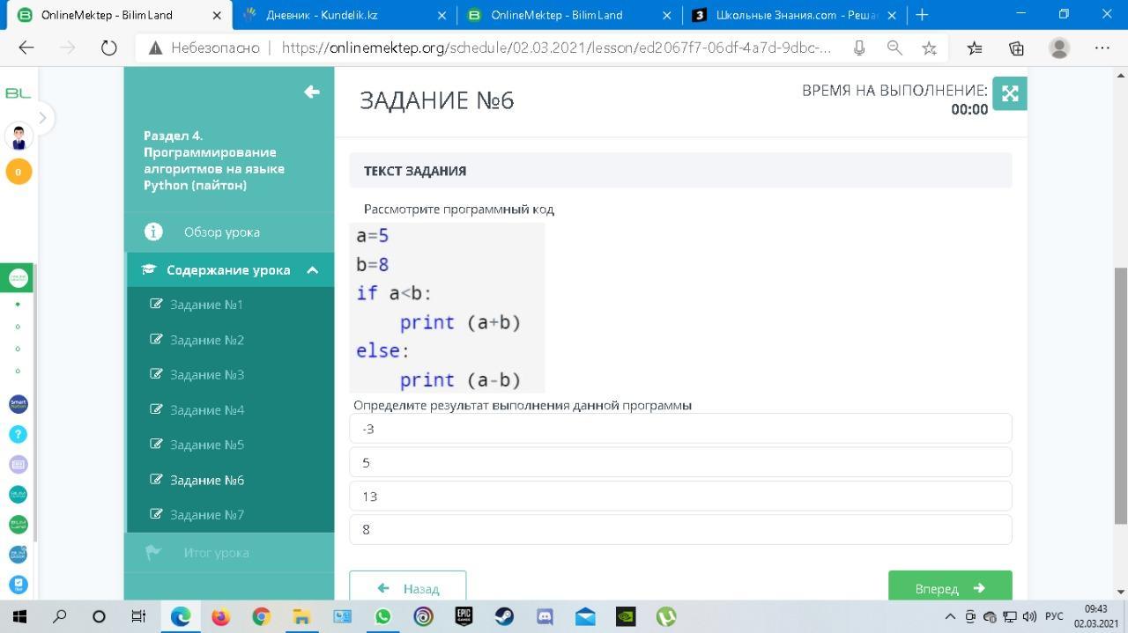1128x633 pixels.
Task: Open Задание №2 in lesson list
Action: click(206, 340)
